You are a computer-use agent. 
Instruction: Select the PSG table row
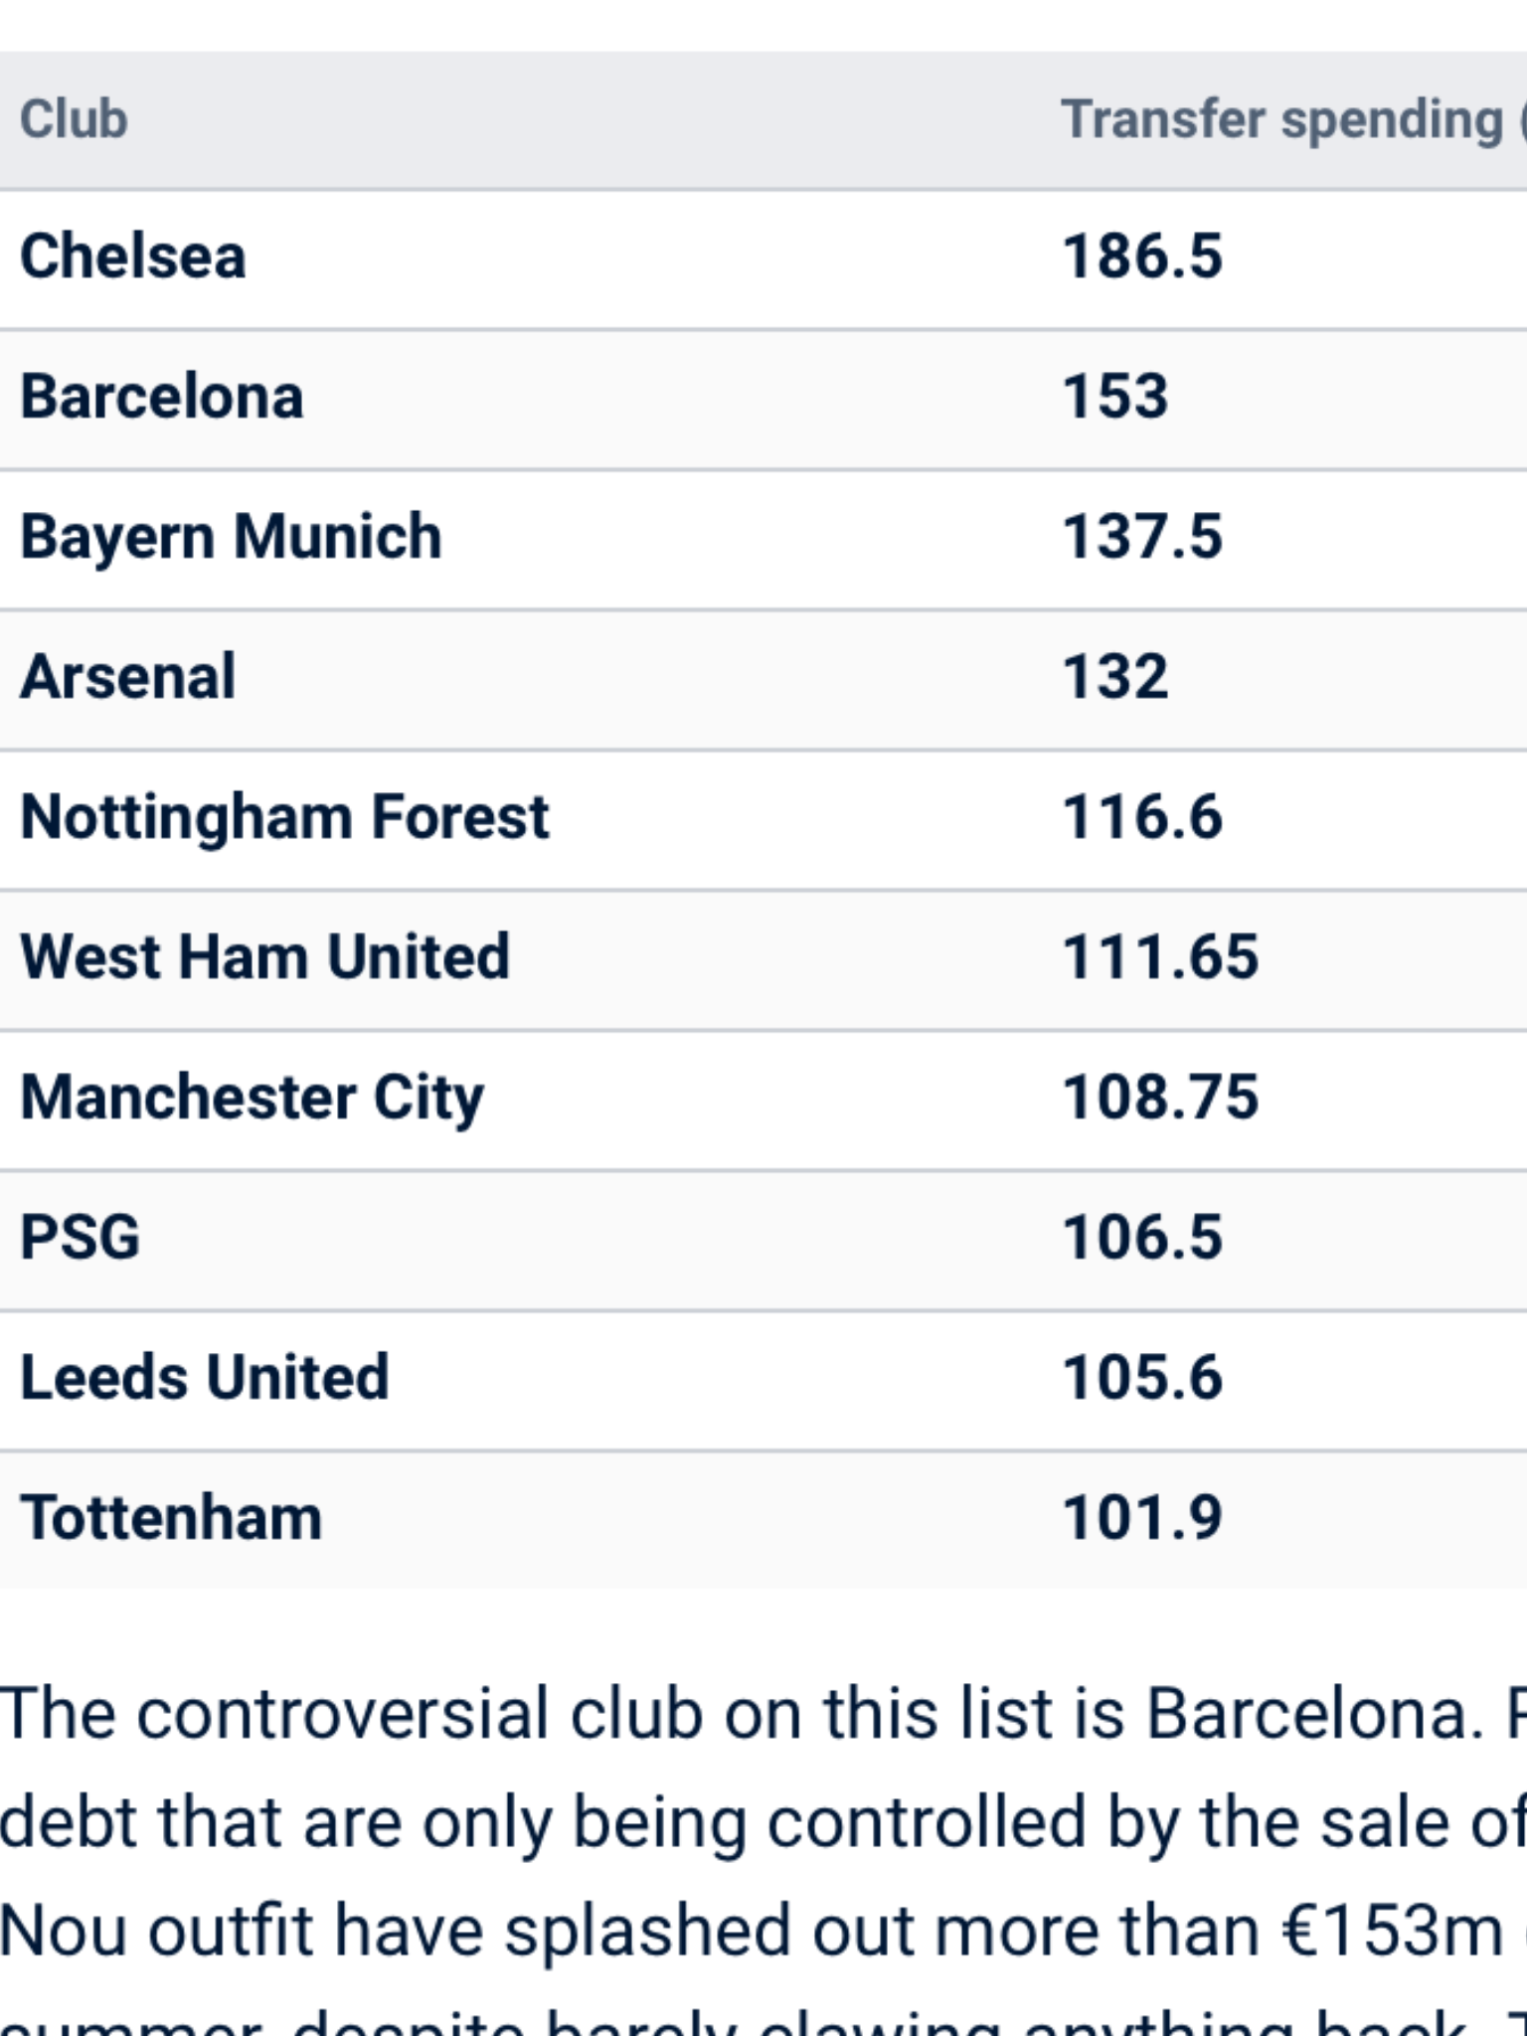763,1239
